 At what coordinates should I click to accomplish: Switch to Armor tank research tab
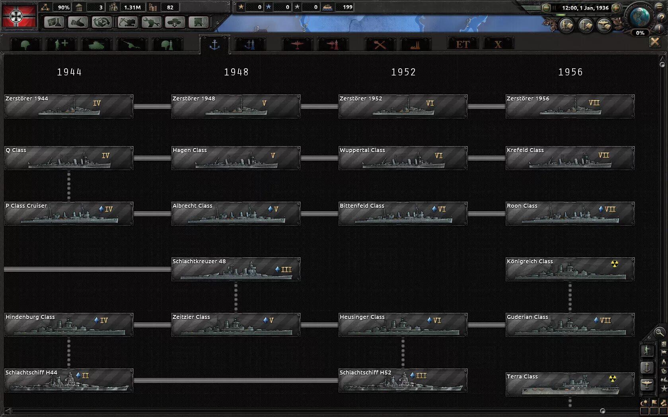(96, 44)
